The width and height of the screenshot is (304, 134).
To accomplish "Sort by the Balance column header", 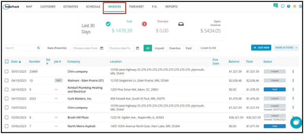I will (x=234, y=62).
